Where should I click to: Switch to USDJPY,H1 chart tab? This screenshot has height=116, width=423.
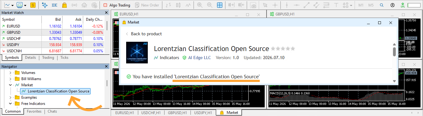tap(203, 113)
